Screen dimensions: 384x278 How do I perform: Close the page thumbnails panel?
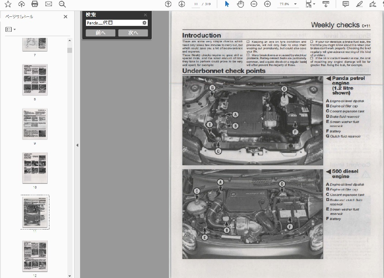tap(65, 17)
